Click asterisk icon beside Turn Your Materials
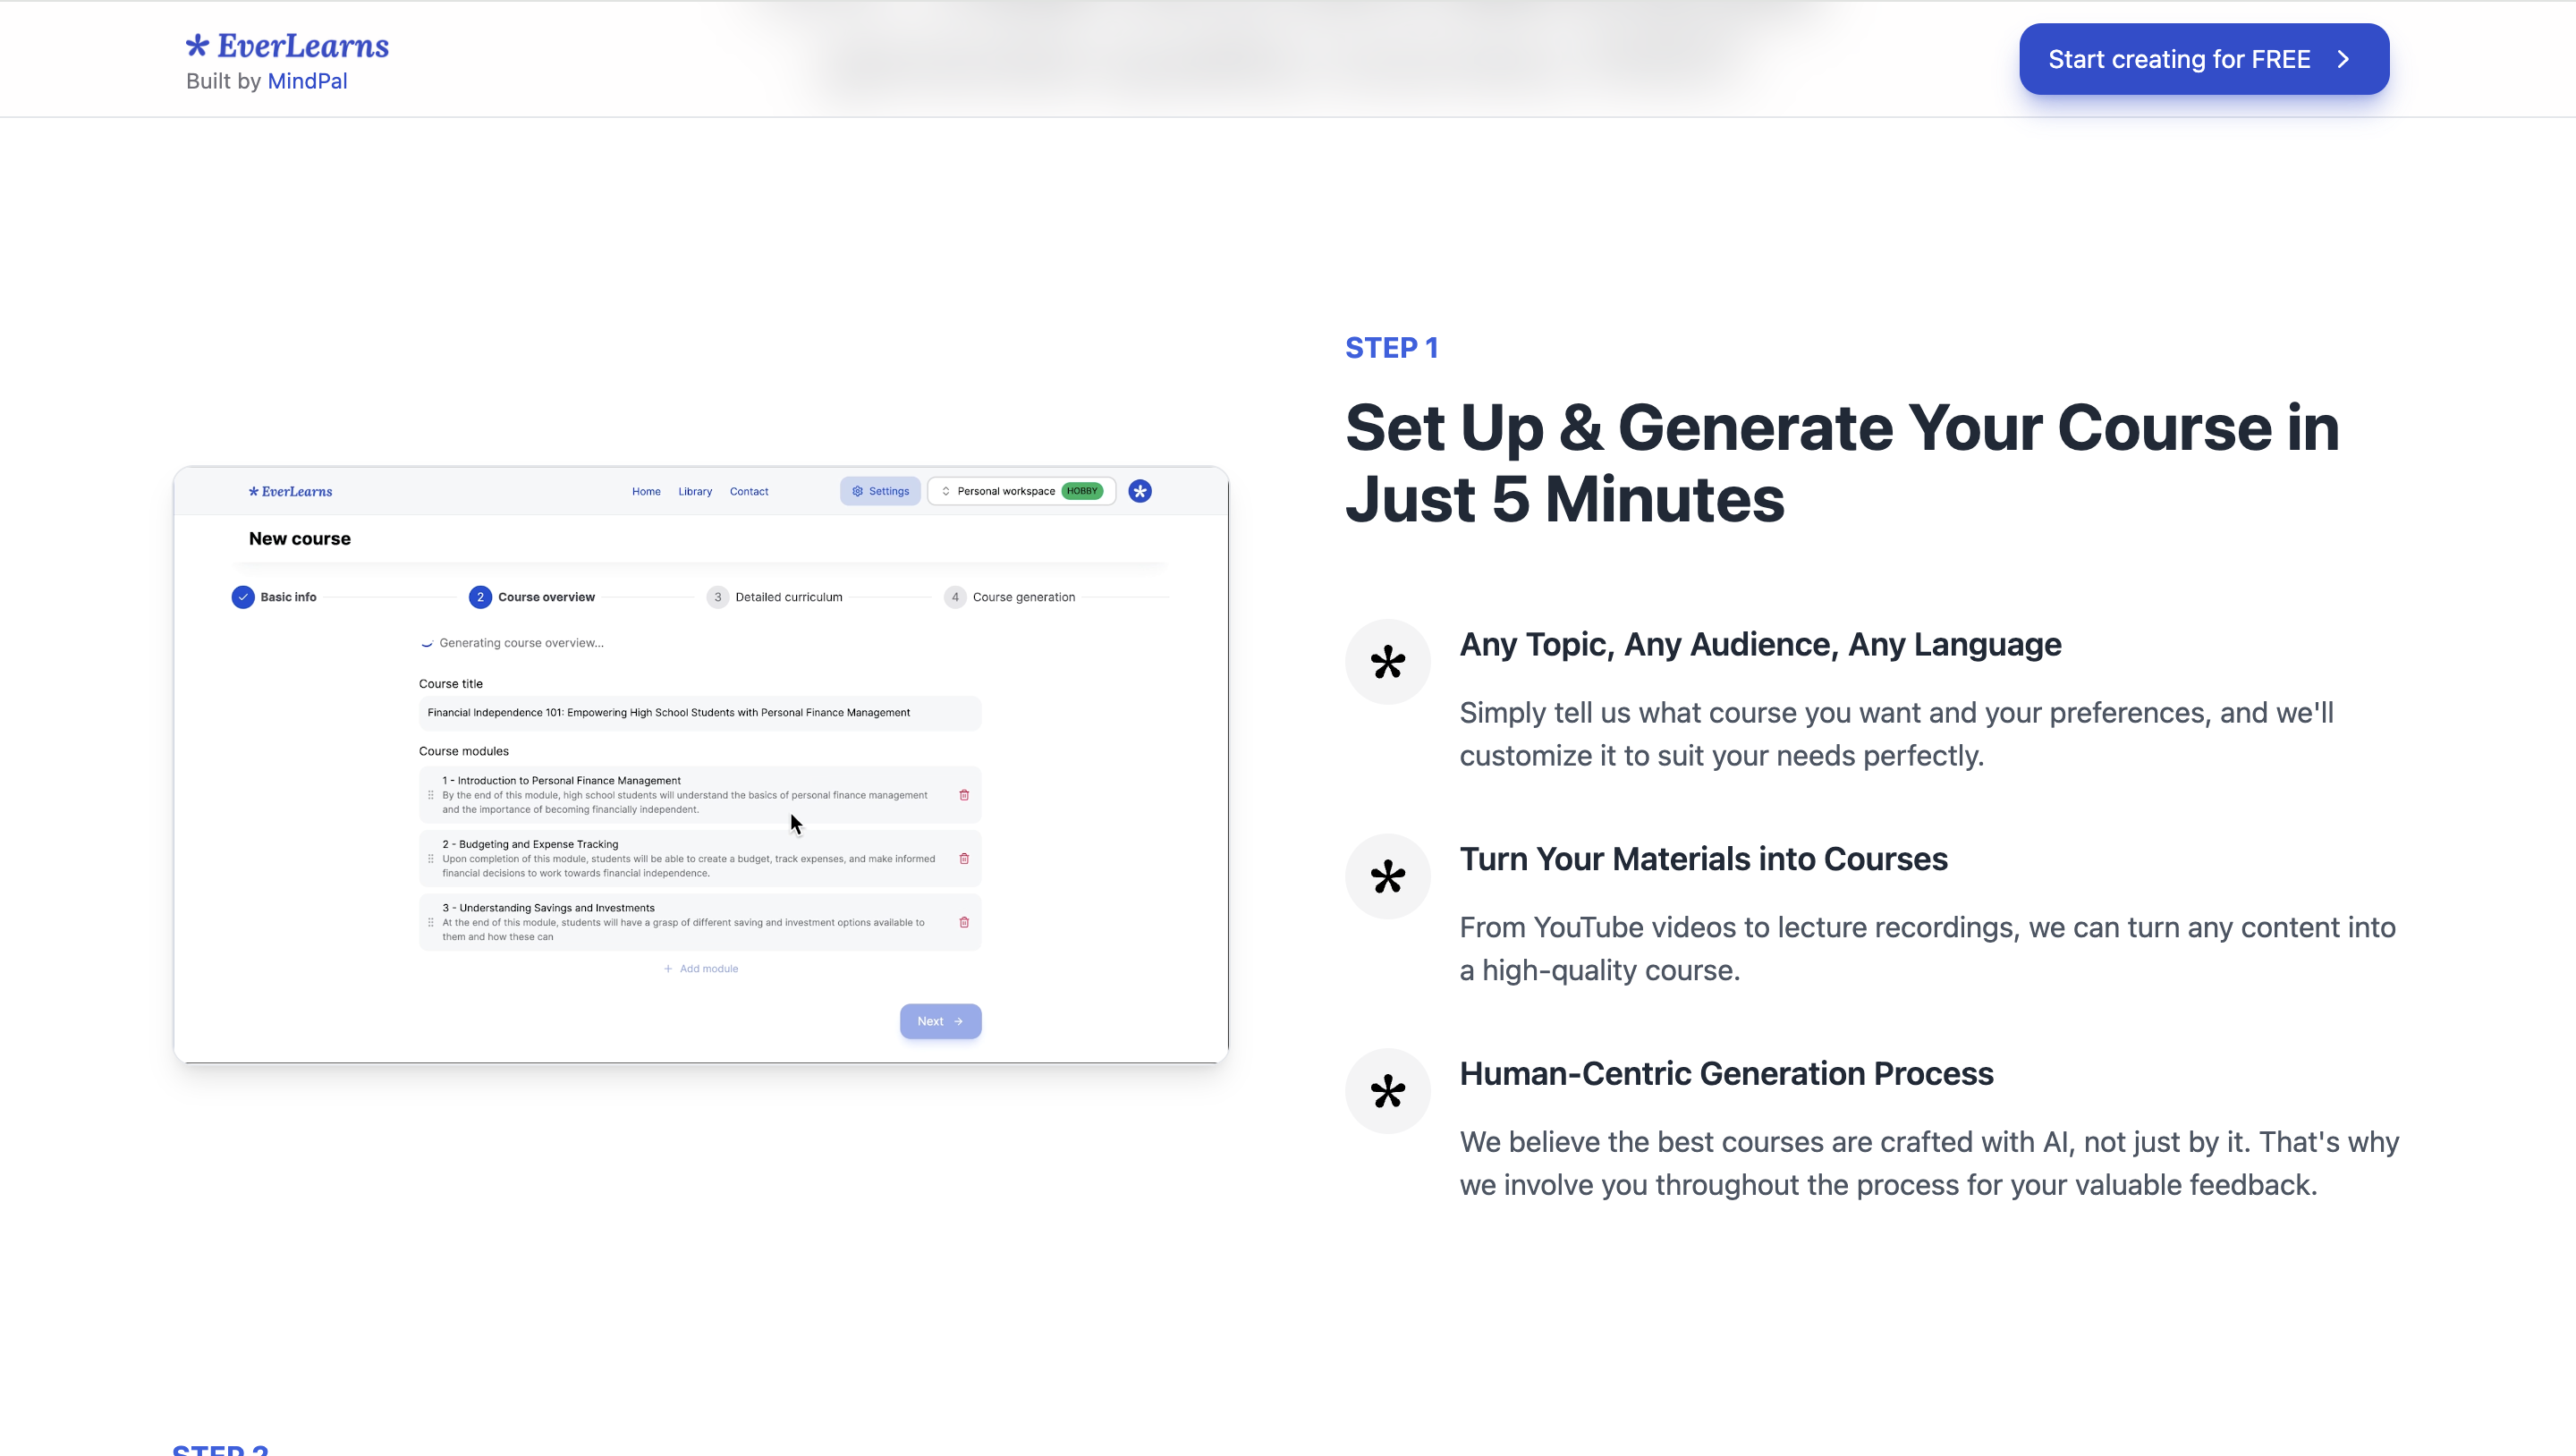 click(x=1387, y=877)
